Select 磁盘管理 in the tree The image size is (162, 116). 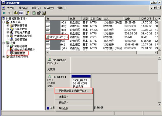19,53
